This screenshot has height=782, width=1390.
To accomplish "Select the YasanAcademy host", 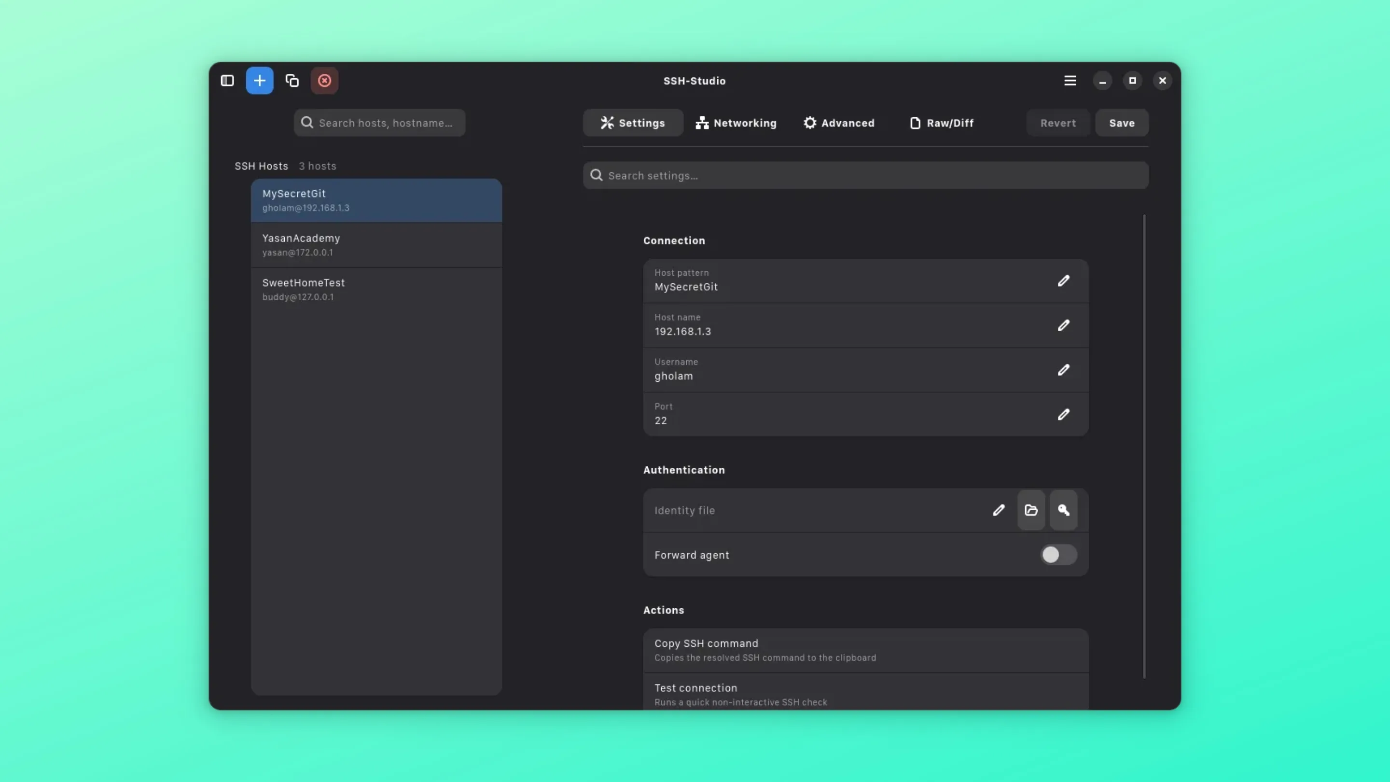I will (376, 245).
